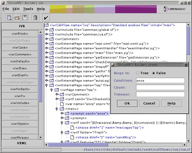Image resolution: width=192 pixels, height=153 pixels.
Task: Close the prompt dialog window
Action: [x=186, y=65]
